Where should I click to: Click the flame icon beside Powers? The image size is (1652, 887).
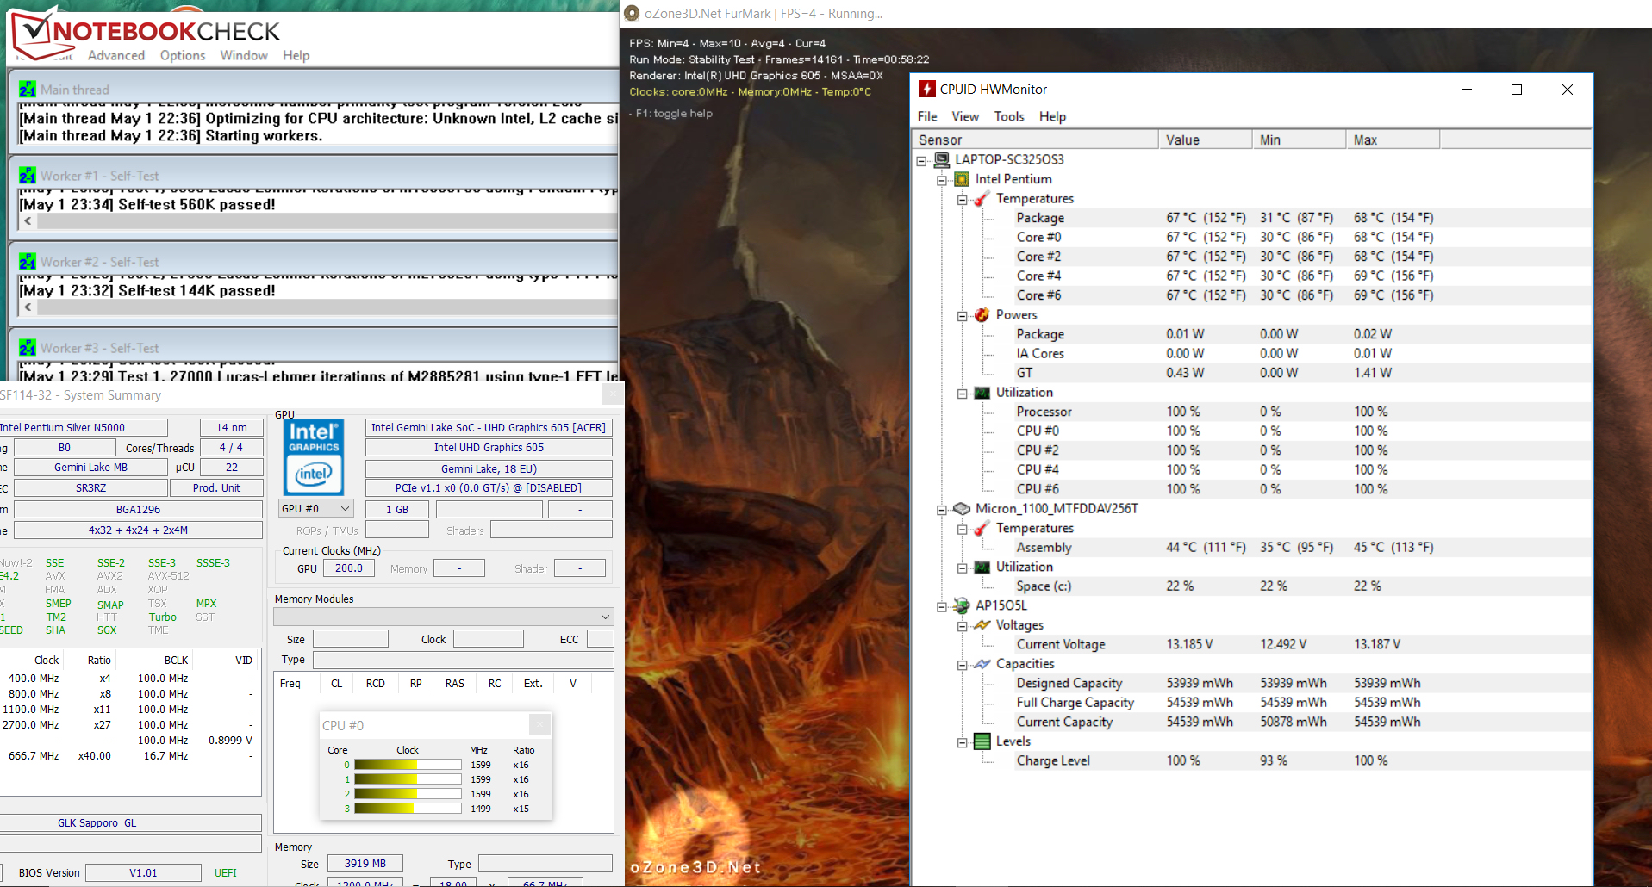982,315
